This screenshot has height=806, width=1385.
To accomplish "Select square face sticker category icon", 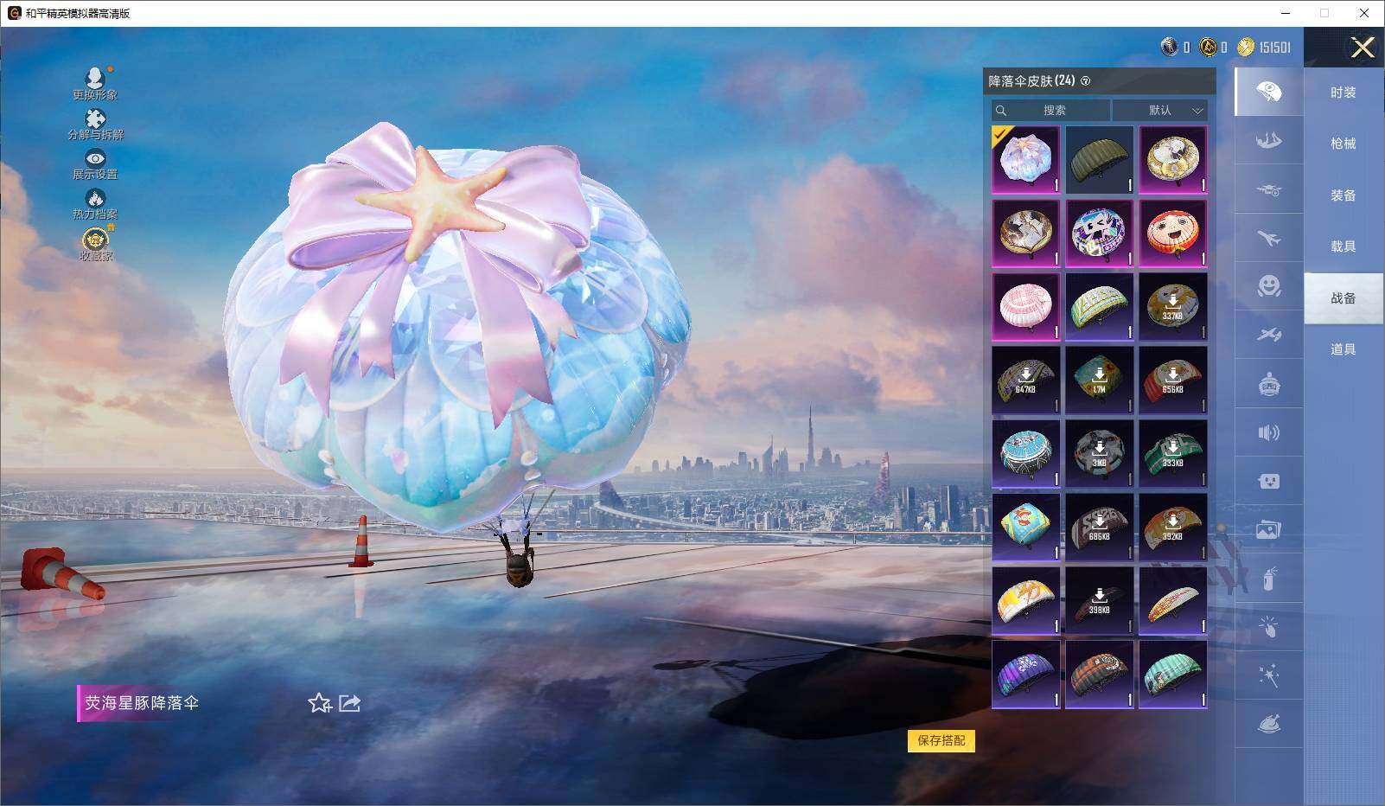I will pyautogui.click(x=1268, y=481).
